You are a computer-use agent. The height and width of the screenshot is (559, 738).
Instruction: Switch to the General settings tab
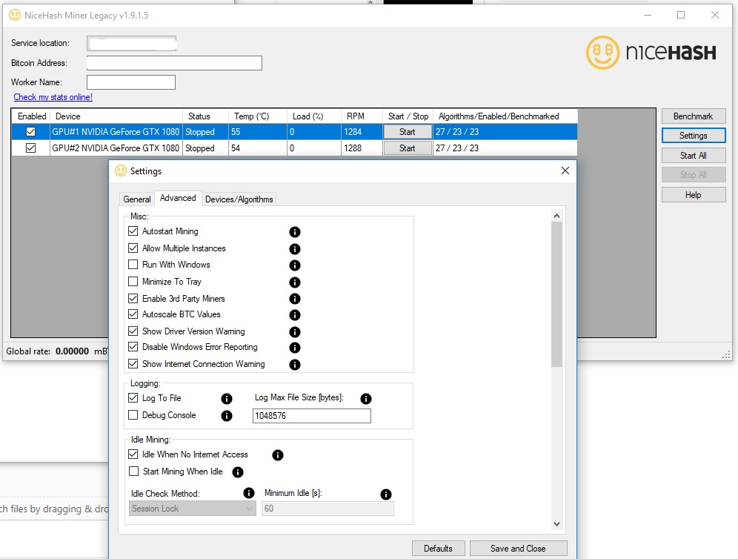tap(136, 199)
